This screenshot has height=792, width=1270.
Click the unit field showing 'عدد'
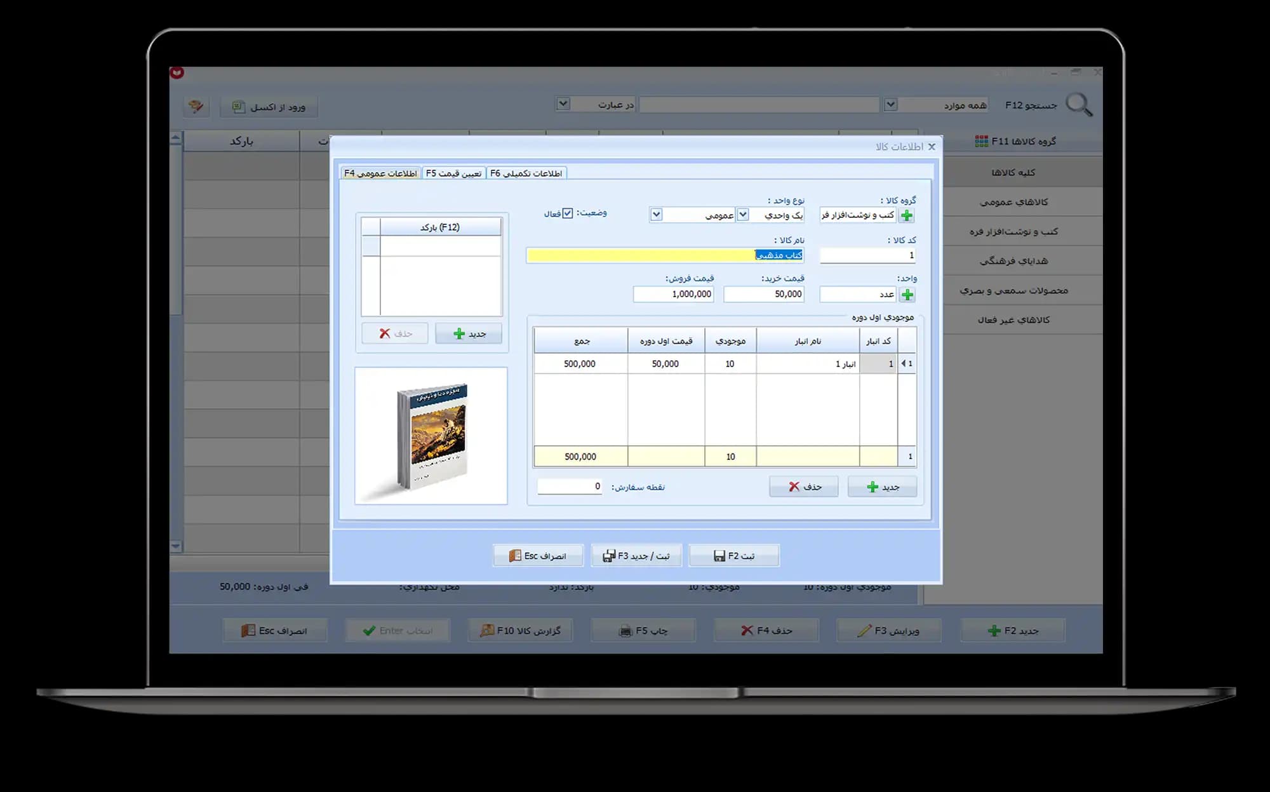pos(858,295)
